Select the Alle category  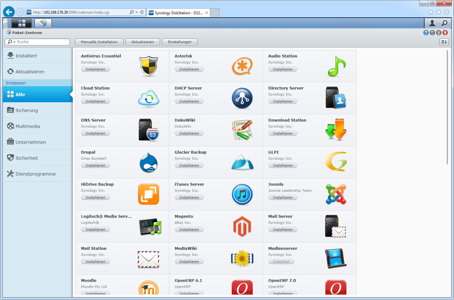[38, 94]
